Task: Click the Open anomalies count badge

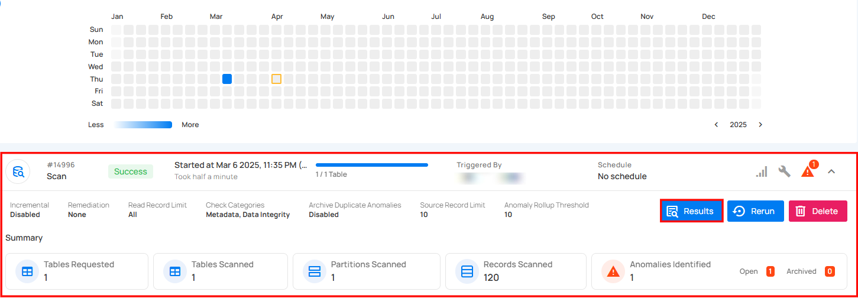Action: pos(770,271)
